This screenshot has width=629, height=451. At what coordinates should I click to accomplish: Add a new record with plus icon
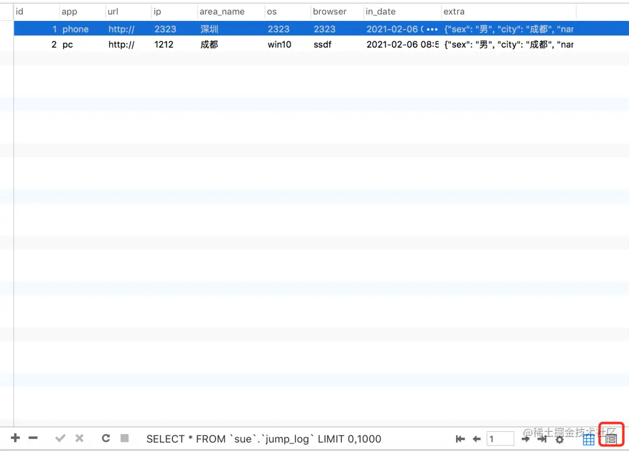click(x=15, y=438)
